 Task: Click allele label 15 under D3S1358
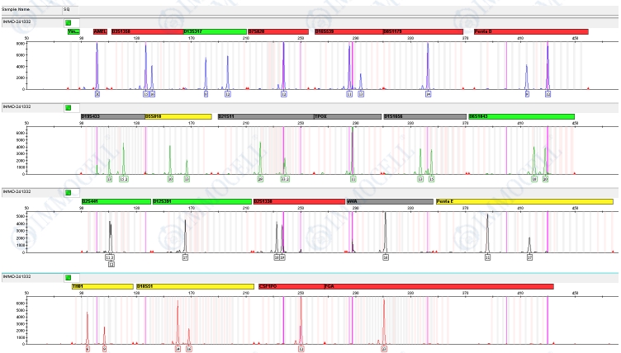point(145,94)
